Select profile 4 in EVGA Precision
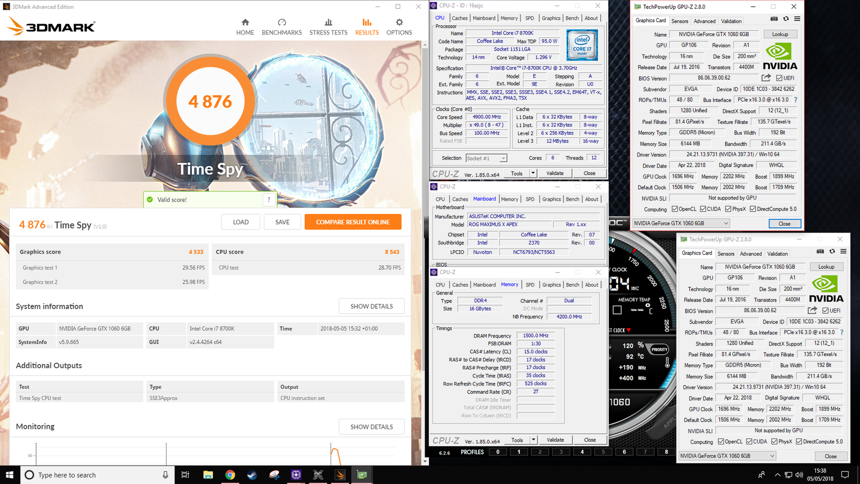The height and width of the screenshot is (484, 860). (x=582, y=452)
